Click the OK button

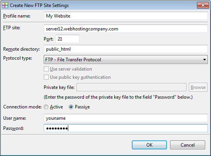pos(149,145)
